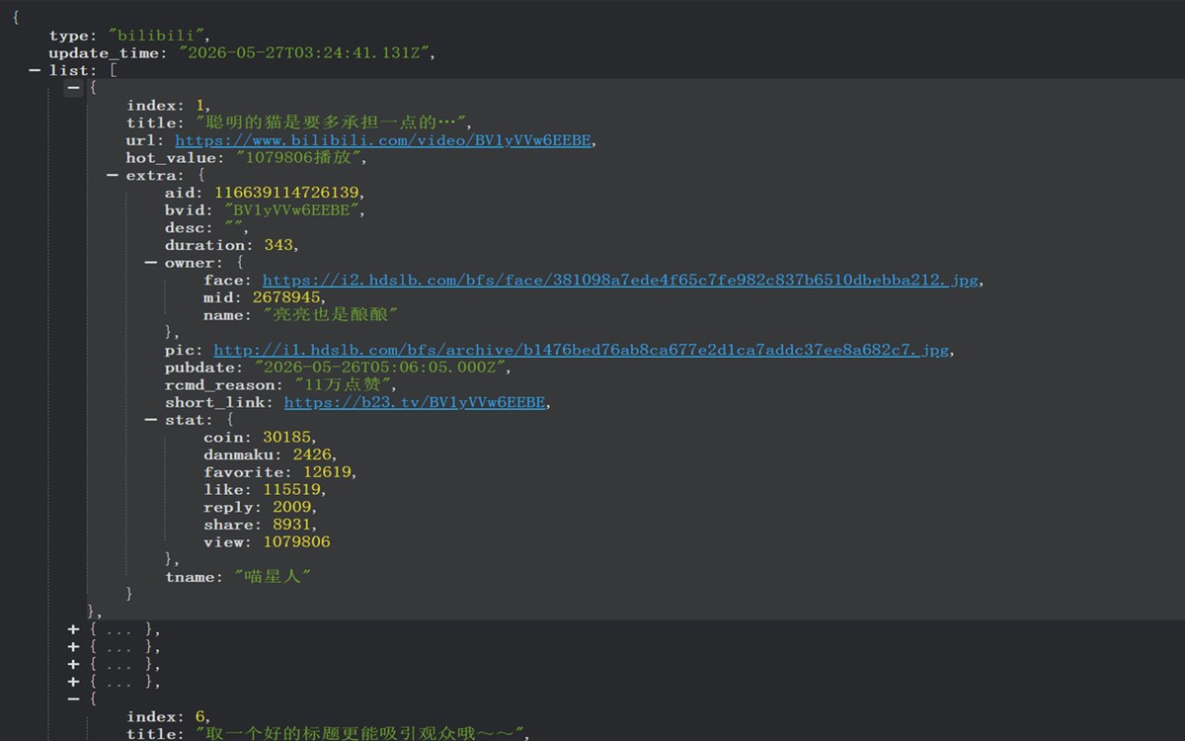Click the type value "bilibili"
Image resolution: width=1185 pixels, height=741 pixels.
click(156, 36)
